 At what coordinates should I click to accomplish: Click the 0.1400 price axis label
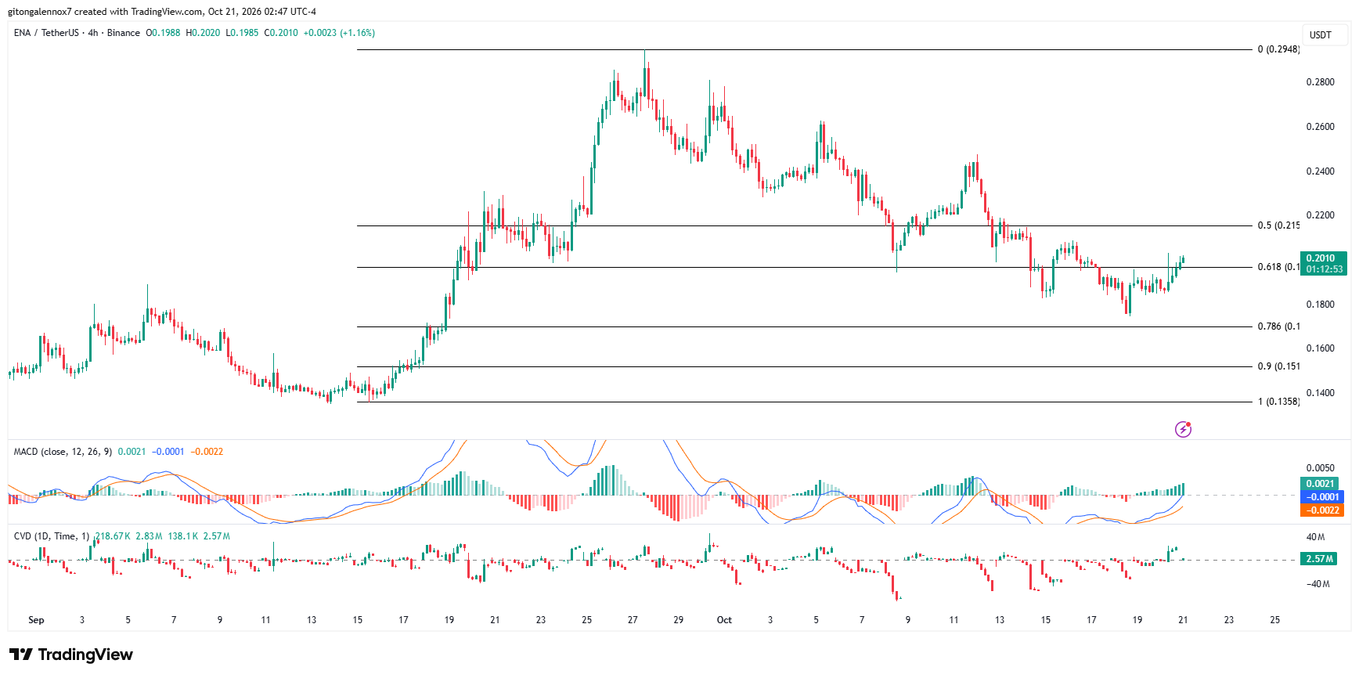[1321, 393]
